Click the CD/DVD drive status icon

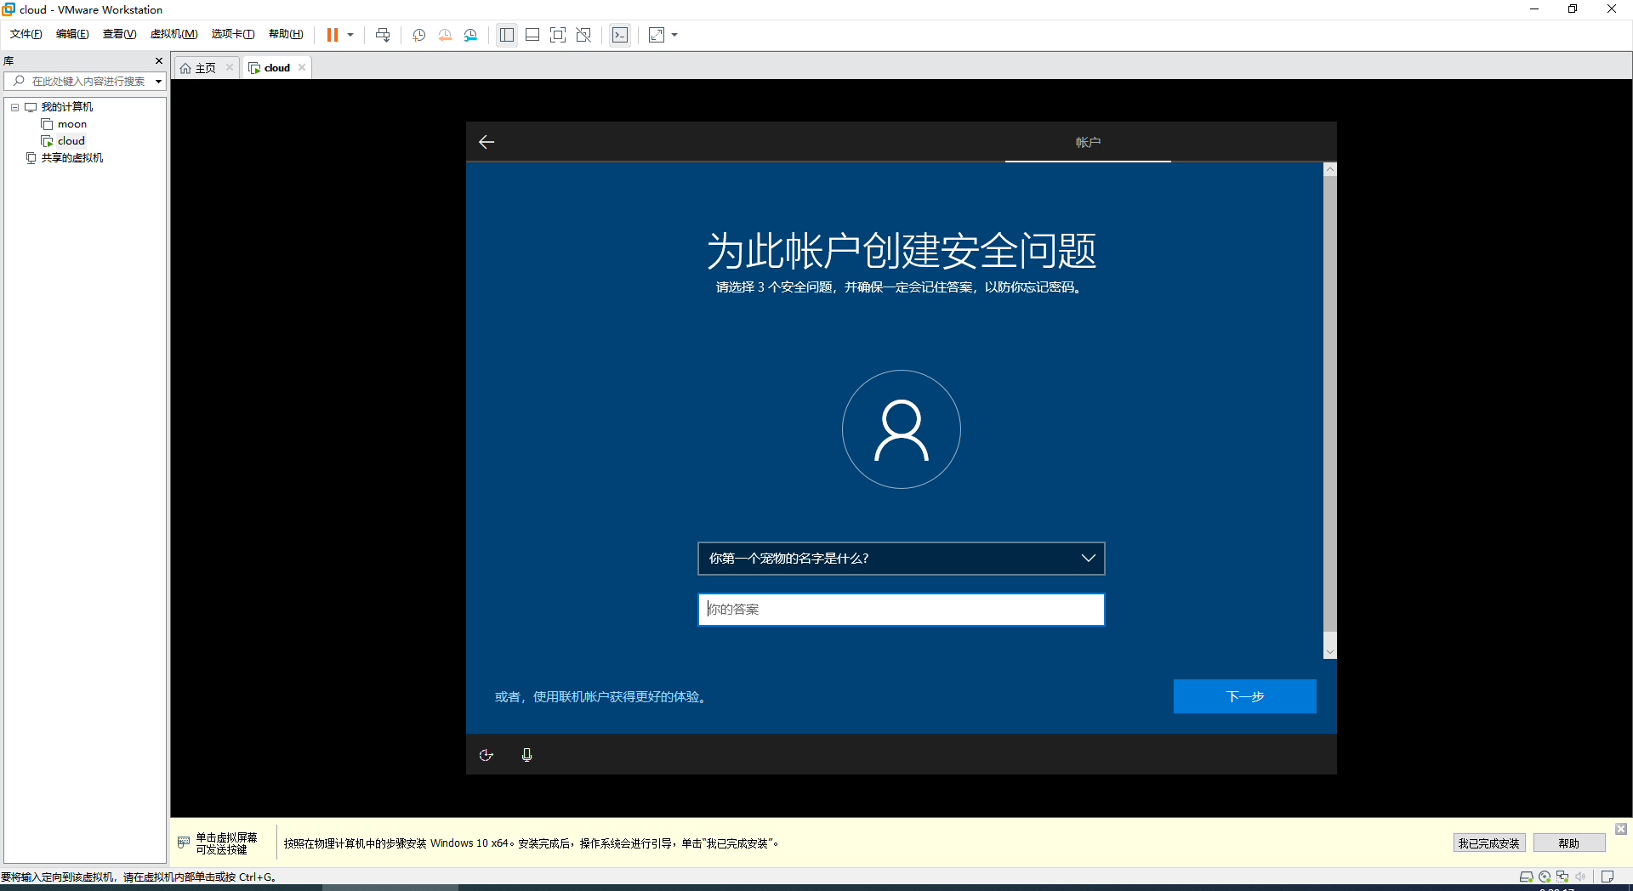(1545, 877)
